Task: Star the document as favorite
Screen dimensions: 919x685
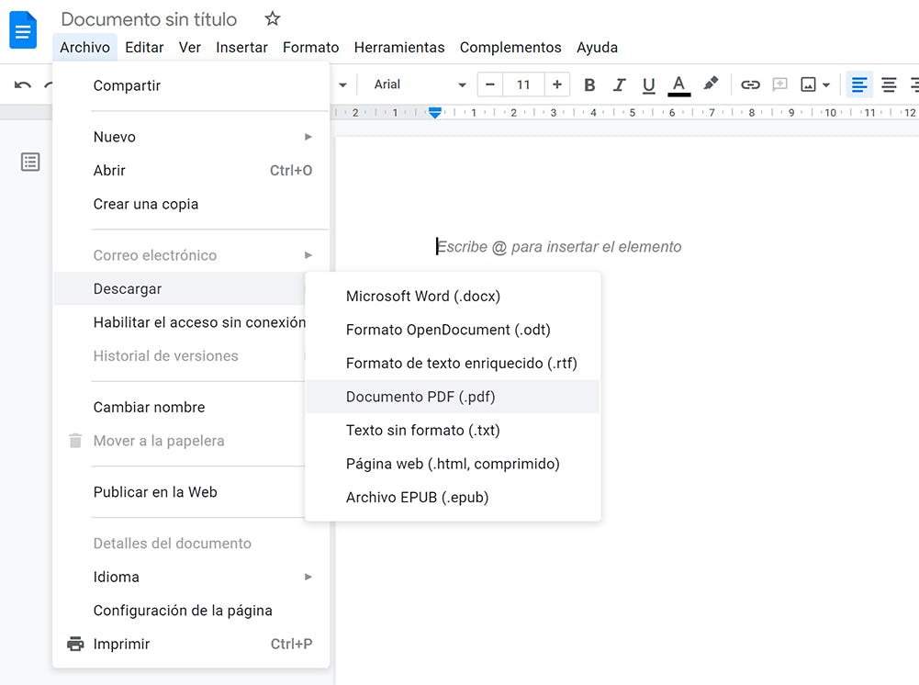Action: [272, 17]
